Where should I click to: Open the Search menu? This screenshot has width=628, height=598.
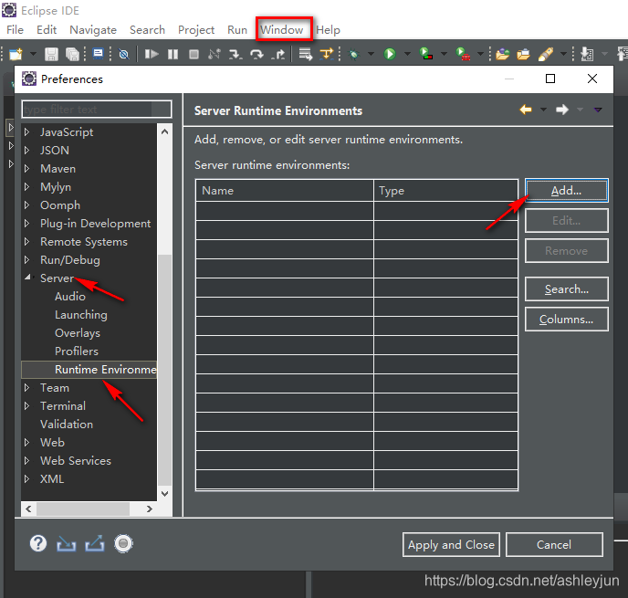tap(147, 29)
